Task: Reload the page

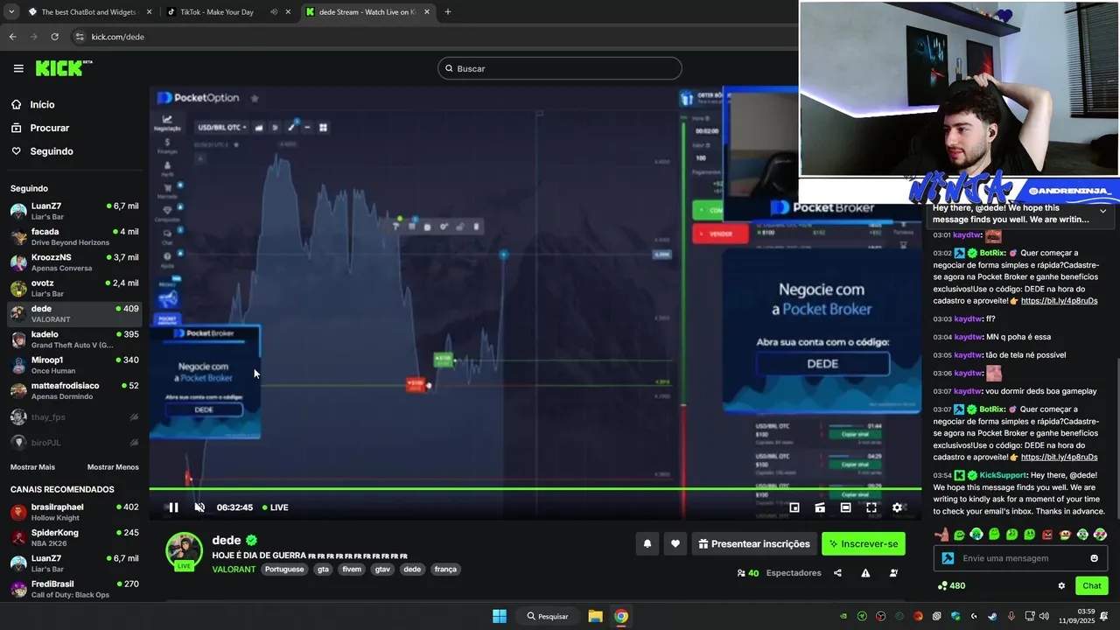Action: 54,37
